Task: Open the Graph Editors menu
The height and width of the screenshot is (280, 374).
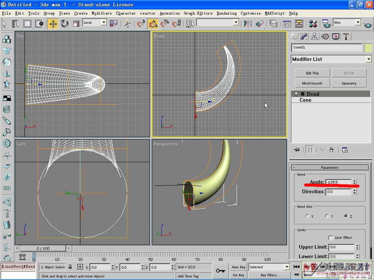Action: [198, 13]
